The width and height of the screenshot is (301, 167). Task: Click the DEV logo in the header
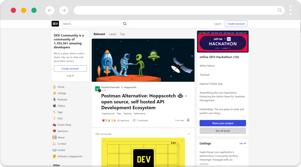point(55,24)
